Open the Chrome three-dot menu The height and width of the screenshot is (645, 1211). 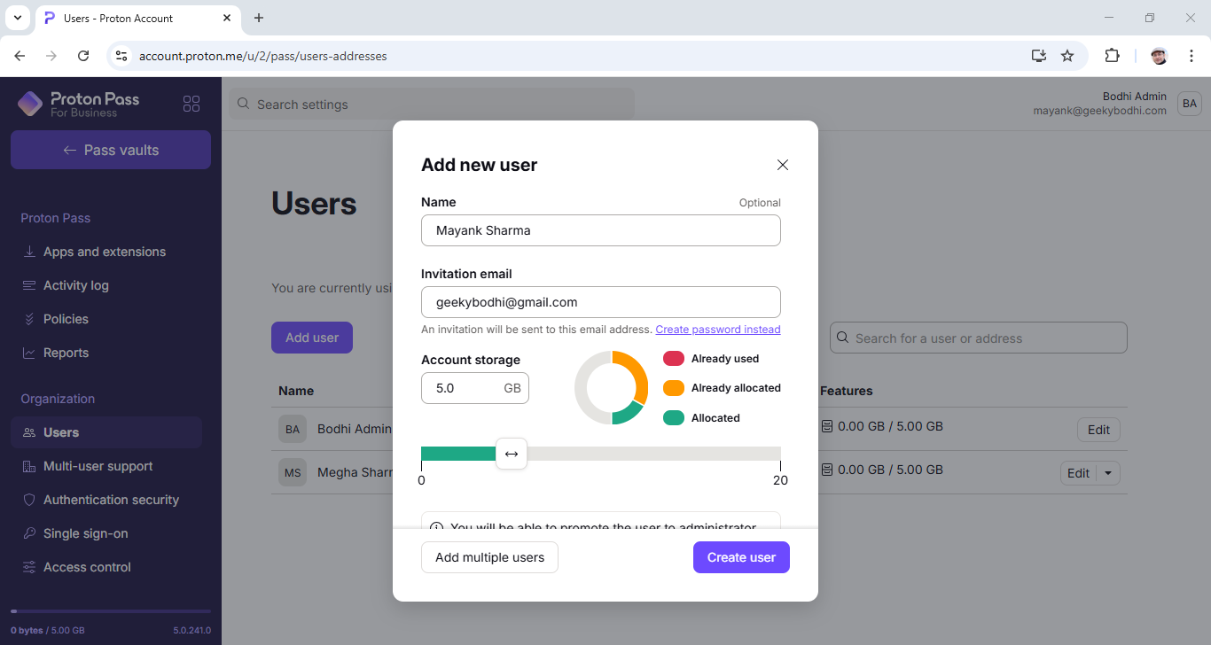(x=1191, y=56)
